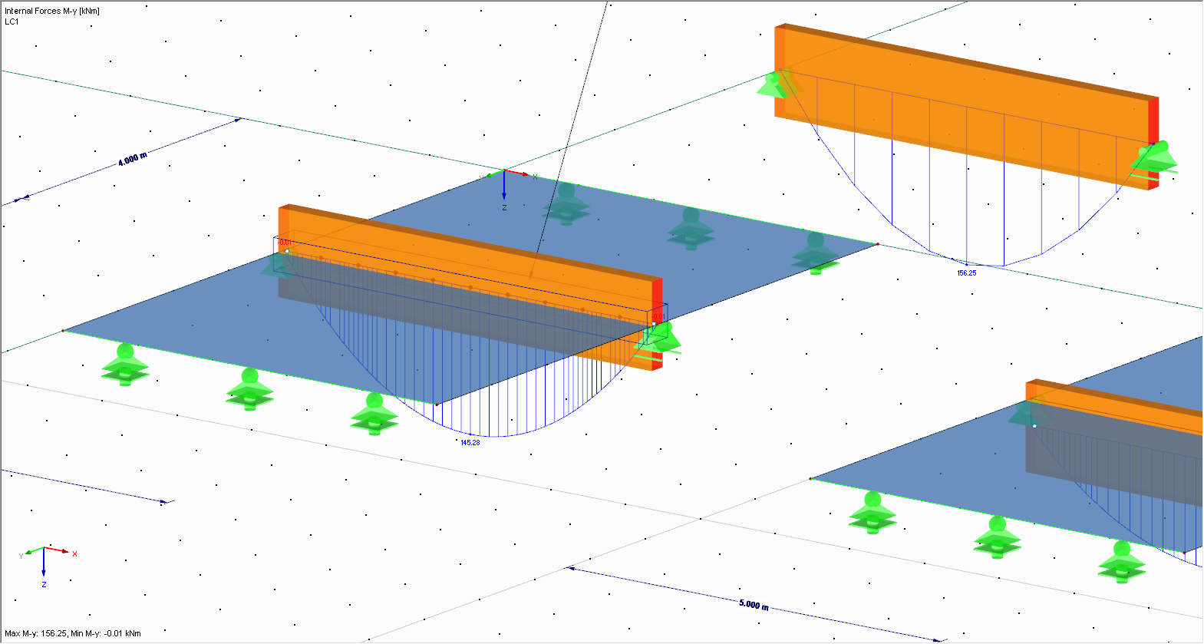This screenshot has width=1204, height=644.
Task: Click the 'Max M-y: 156.25, Min M-y: -0.01 kNm' summary text
Action: tap(73, 633)
